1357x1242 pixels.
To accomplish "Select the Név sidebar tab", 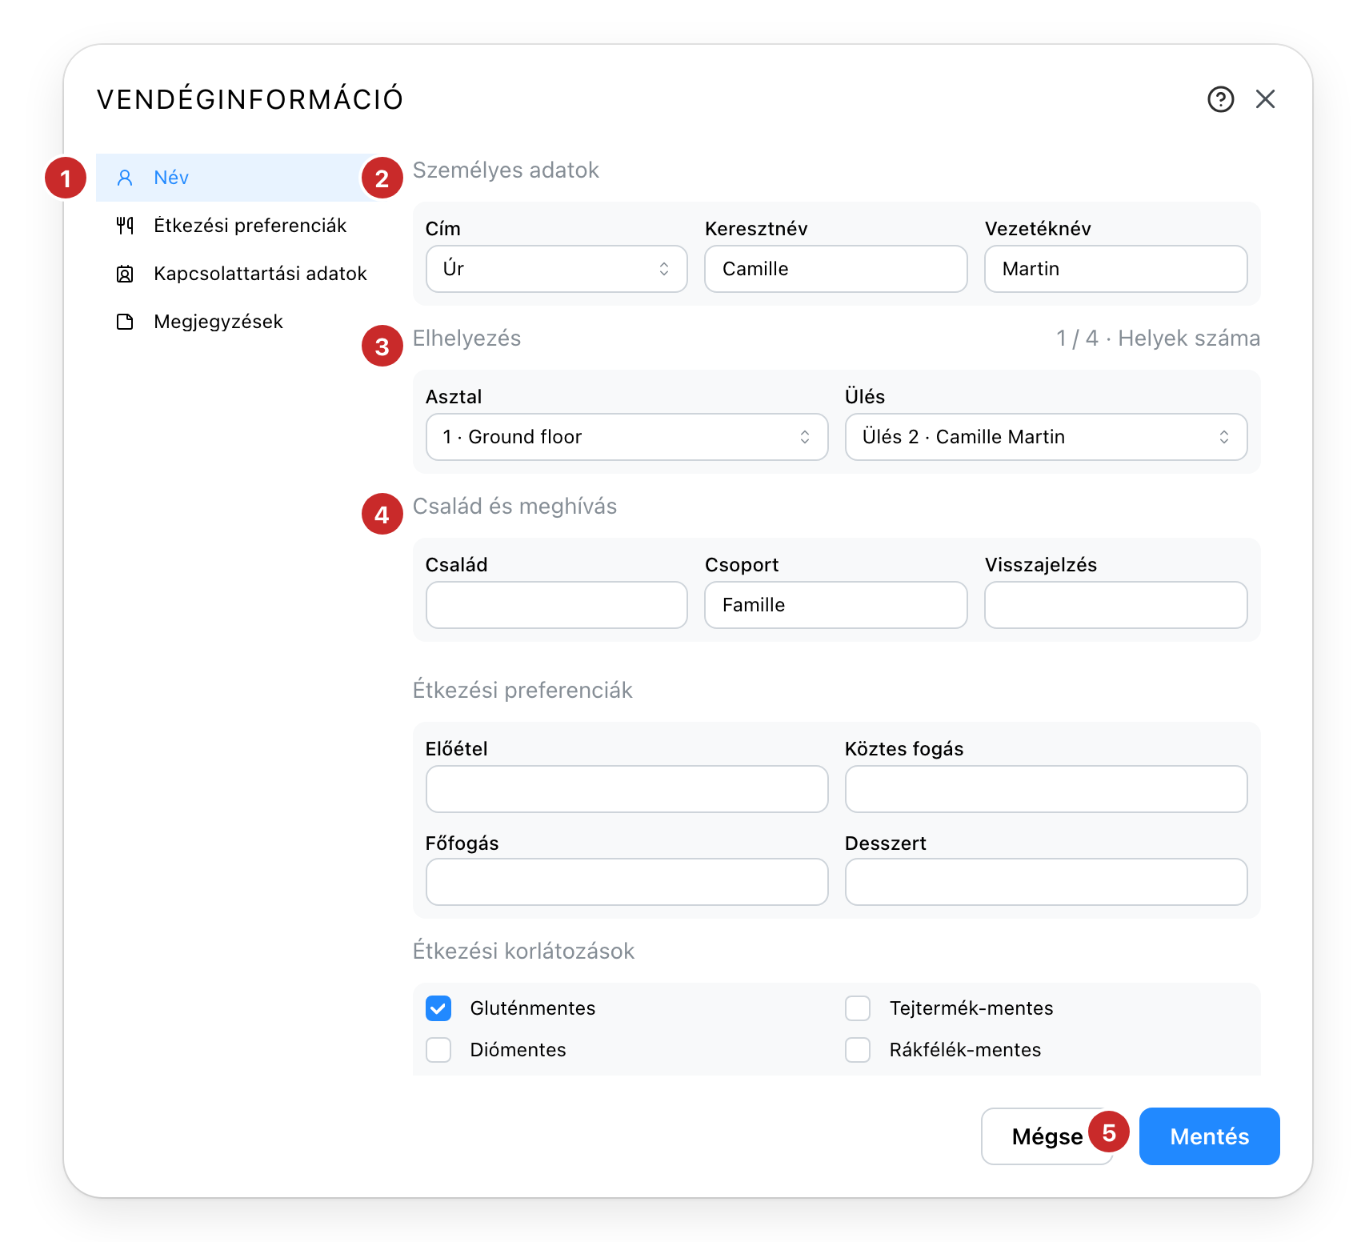I will tap(237, 178).
